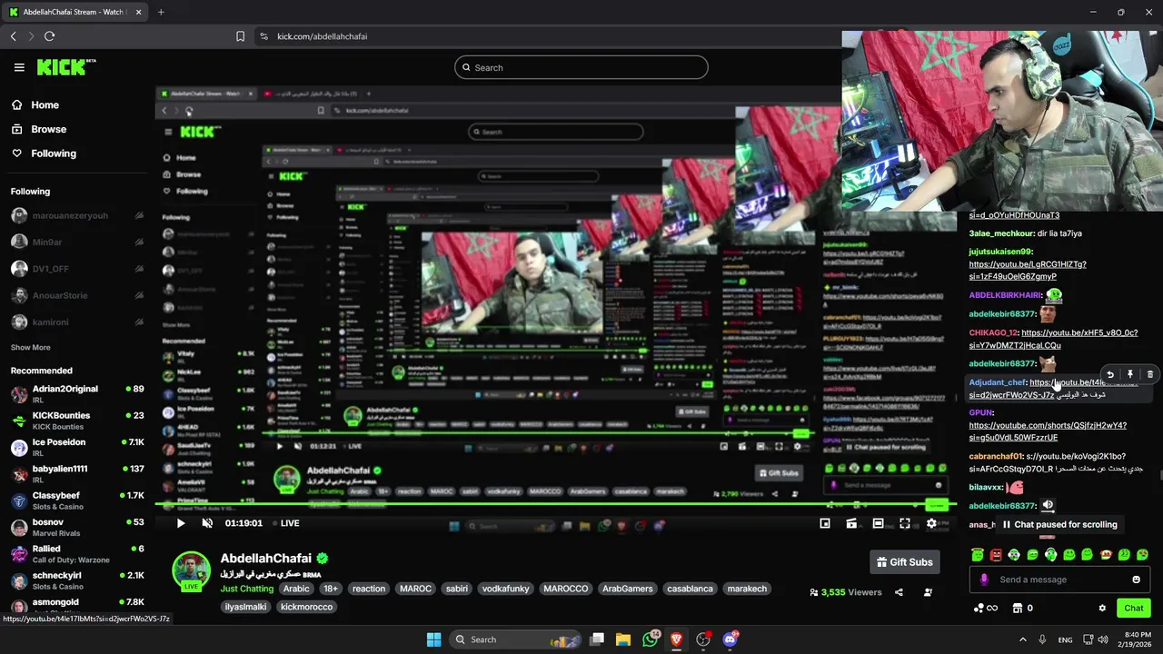1163x654 pixels.
Task: Pin the Adjudant_chef chat message
Action: tap(1130, 374)
